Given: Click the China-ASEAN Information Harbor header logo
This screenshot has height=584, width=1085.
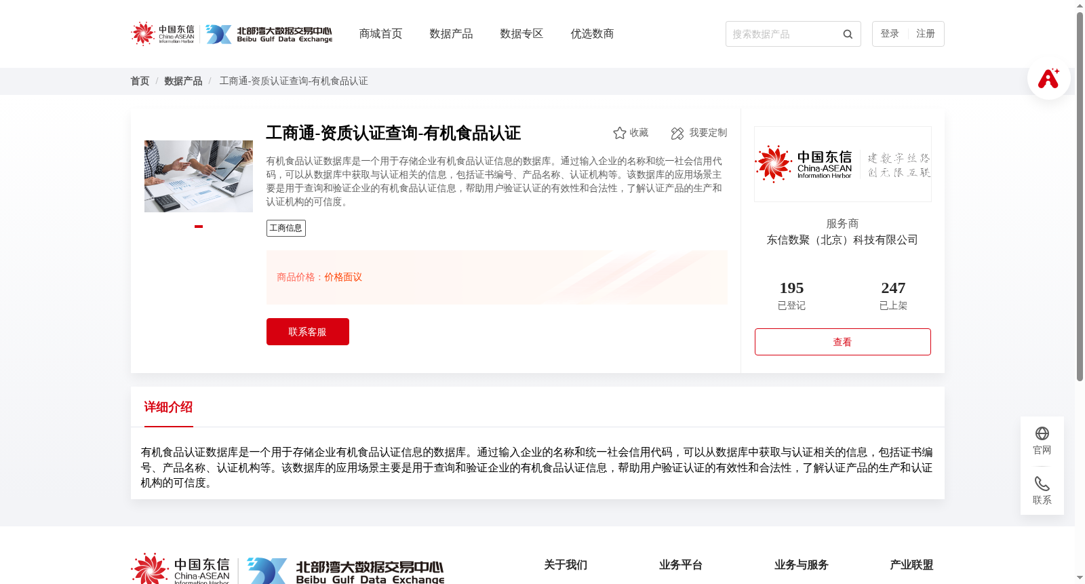Looking at the screenshot, I should click(x=163, y=34).
